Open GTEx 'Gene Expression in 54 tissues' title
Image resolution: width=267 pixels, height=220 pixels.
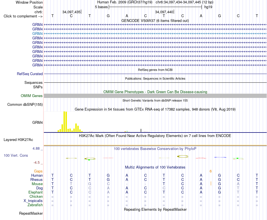coord(155,109)
